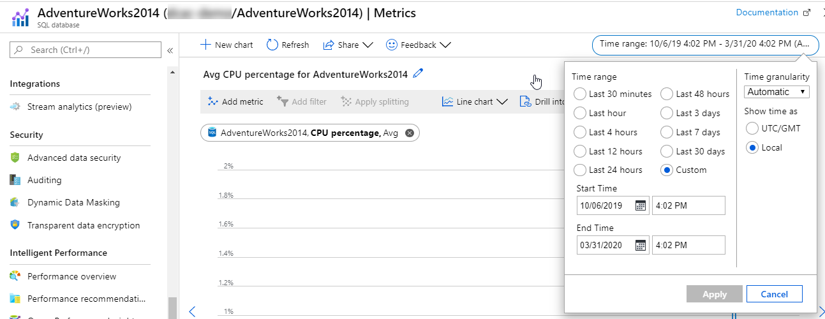Click the search box in the sidebar
Screen dimensions: 825x319
pos(86,50)
